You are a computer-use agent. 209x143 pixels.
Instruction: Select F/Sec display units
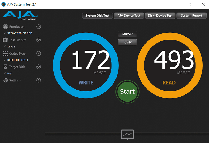(127, 42)
